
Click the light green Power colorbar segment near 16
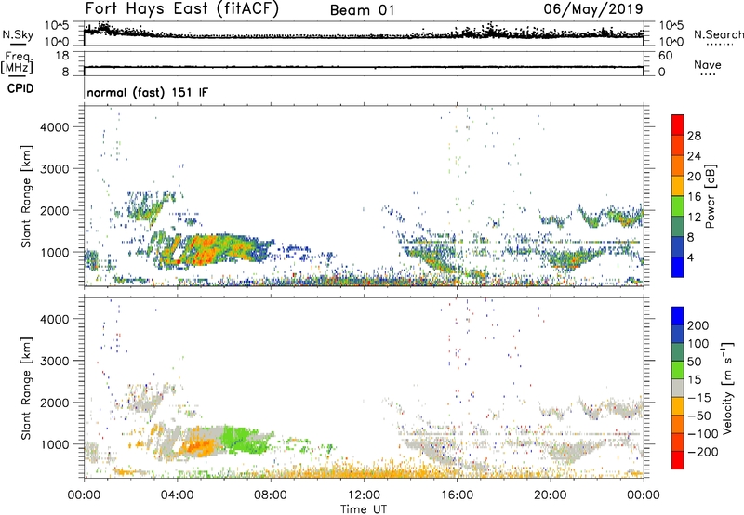[x=678, y=205]
